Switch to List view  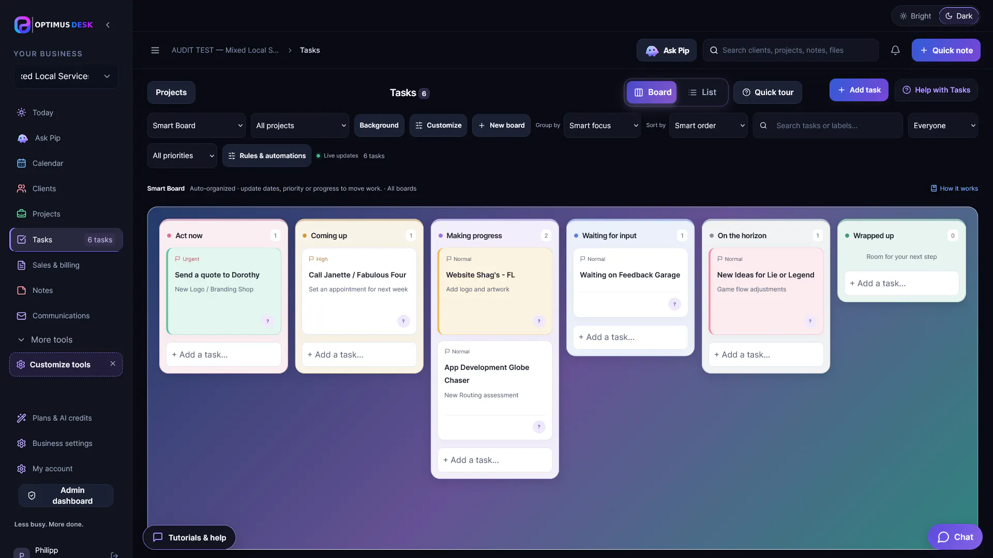pyautogui.click(x=702, y=92)
